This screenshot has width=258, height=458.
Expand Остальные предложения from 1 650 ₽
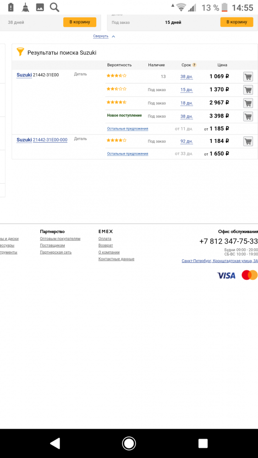click(x=128, y=153)
